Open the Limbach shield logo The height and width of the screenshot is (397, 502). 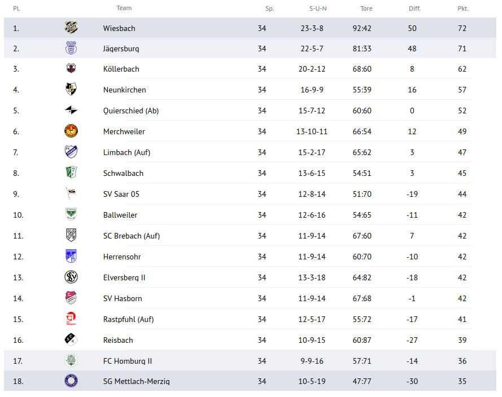click(x=71, y=152)
